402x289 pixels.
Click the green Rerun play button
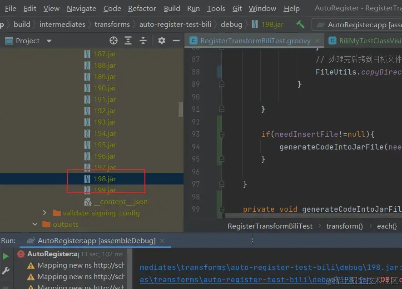pos(5,256)
